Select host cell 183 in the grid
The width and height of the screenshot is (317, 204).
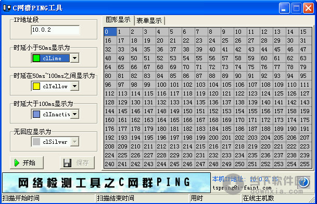point(201,129)
